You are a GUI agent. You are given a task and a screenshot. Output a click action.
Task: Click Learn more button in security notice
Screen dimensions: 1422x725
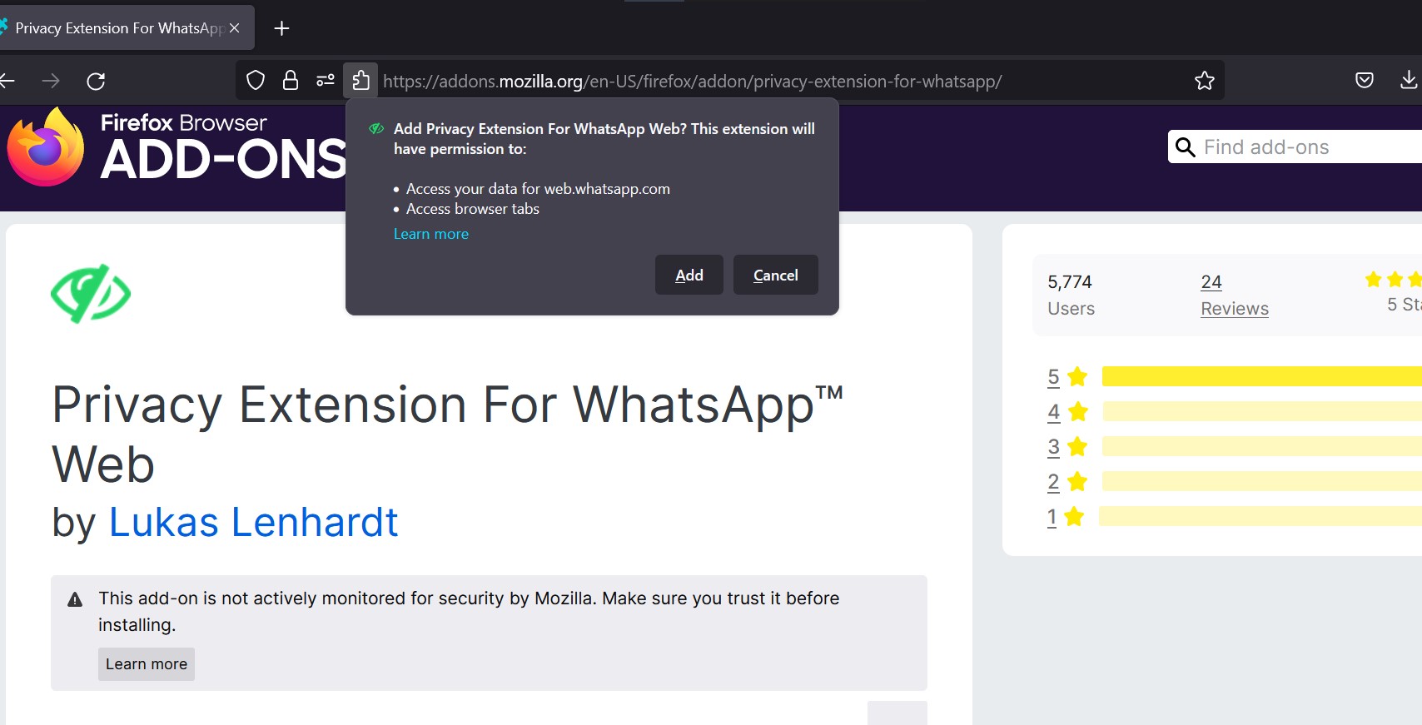click(147, 664)
